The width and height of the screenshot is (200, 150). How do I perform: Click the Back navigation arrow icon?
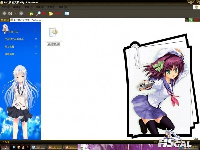[4, 13]
